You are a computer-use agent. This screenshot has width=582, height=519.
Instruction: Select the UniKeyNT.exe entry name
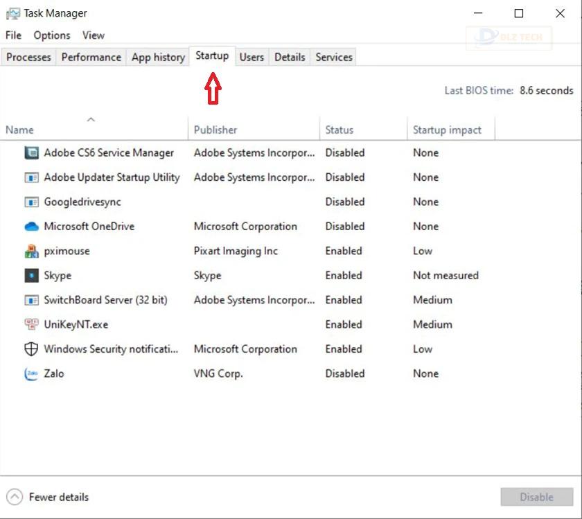[76, 325]
